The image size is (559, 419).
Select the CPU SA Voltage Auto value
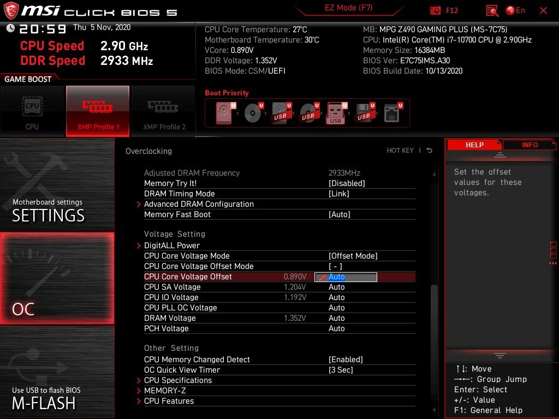click(x=336, y=287)
